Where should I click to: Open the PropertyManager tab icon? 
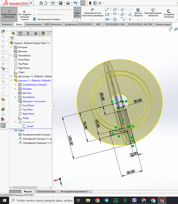[x=21, y=33]
